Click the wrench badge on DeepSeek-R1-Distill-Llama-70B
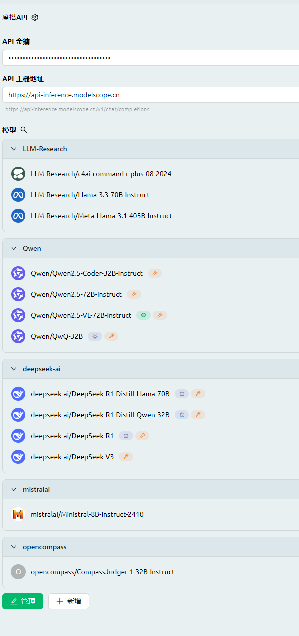The image size is (299, 636). coord(198,394)
